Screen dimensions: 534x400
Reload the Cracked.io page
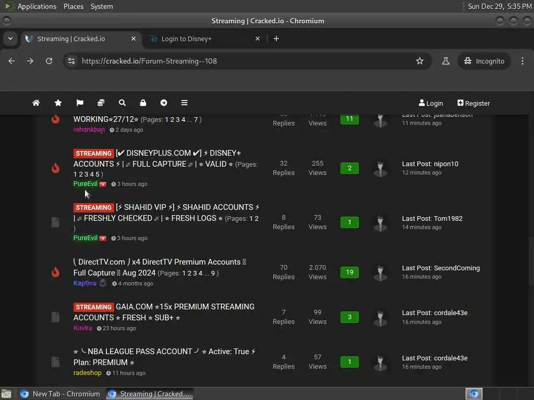[x=49, y=61]
